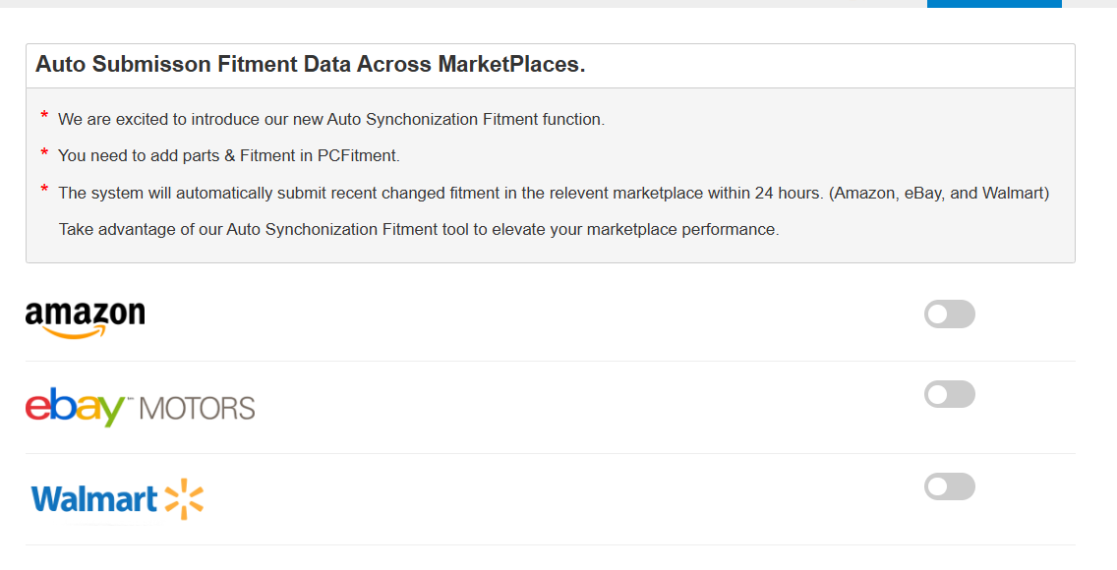Enable Amazon auto fitment sync toggle
1117x570 pixels.
949,314
